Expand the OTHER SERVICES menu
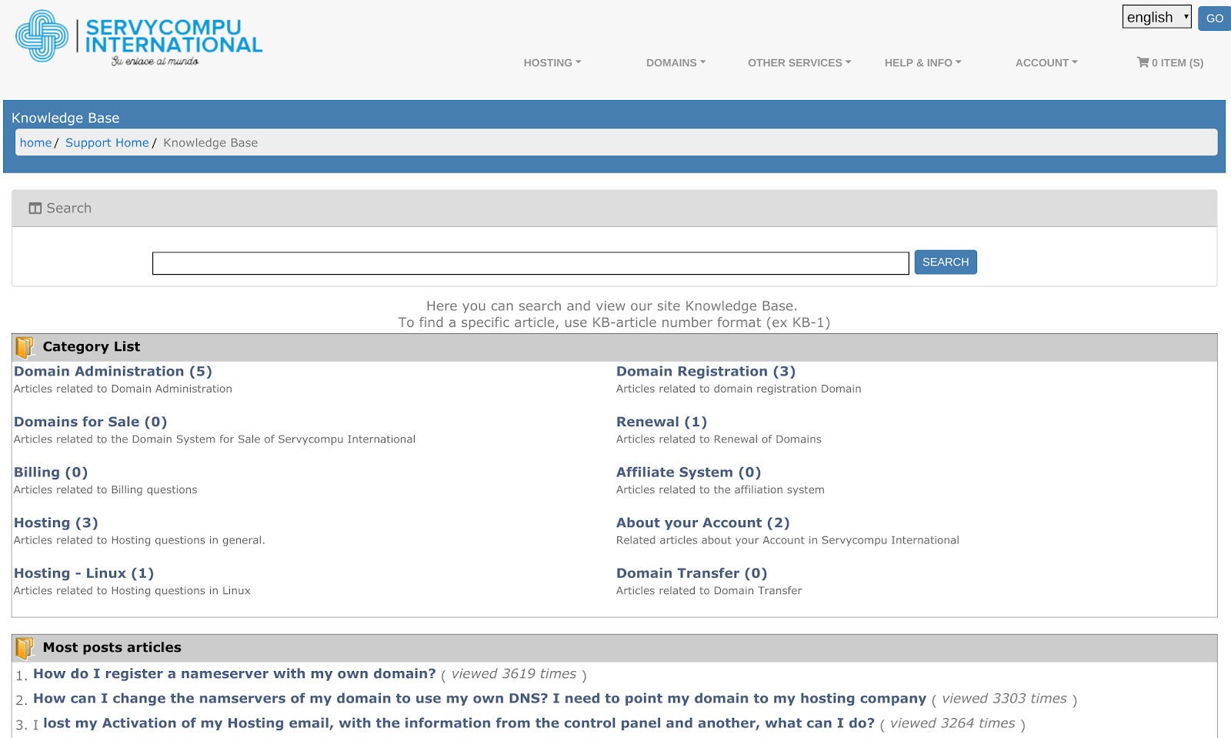 pyautogui.click(x=799, y=63)
